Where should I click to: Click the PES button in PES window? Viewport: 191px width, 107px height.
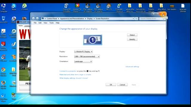pos(25,84)
